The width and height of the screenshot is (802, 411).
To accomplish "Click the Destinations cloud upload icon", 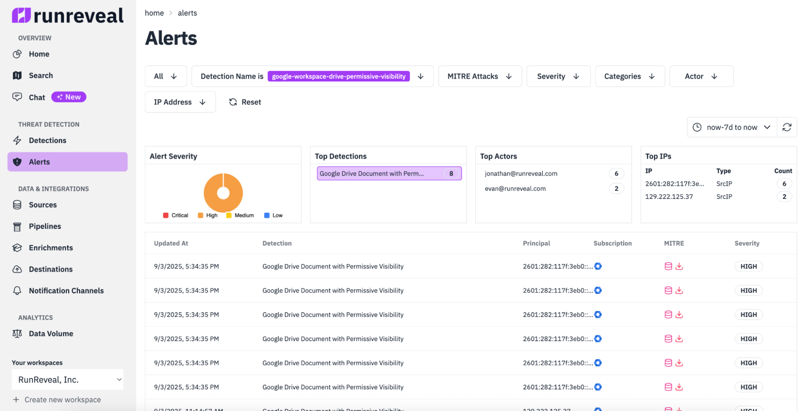I will 17,269.
